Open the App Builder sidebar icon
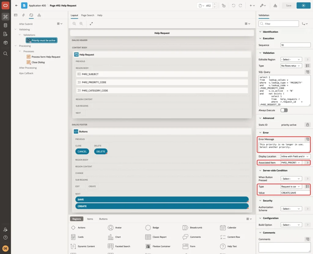The image size is (313, 254). (6, 16)
